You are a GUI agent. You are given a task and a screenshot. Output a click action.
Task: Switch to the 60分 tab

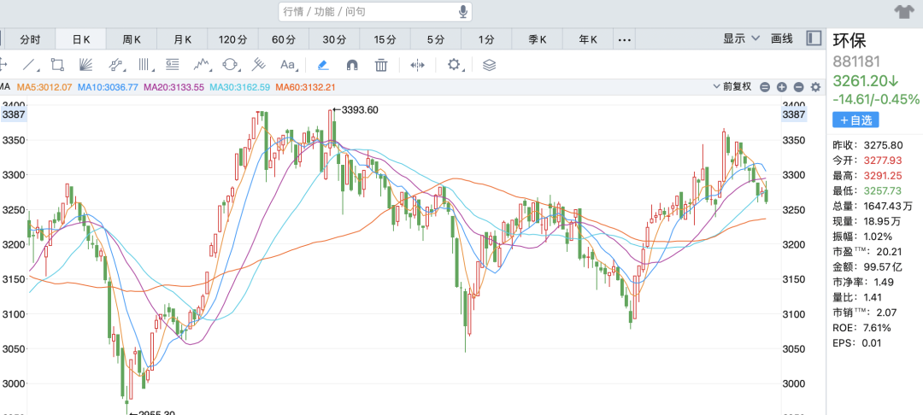(x=284, y=39)
